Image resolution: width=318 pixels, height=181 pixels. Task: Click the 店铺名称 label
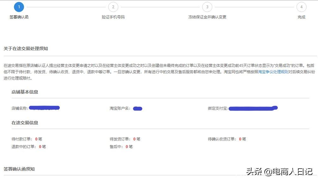point(20,108)
